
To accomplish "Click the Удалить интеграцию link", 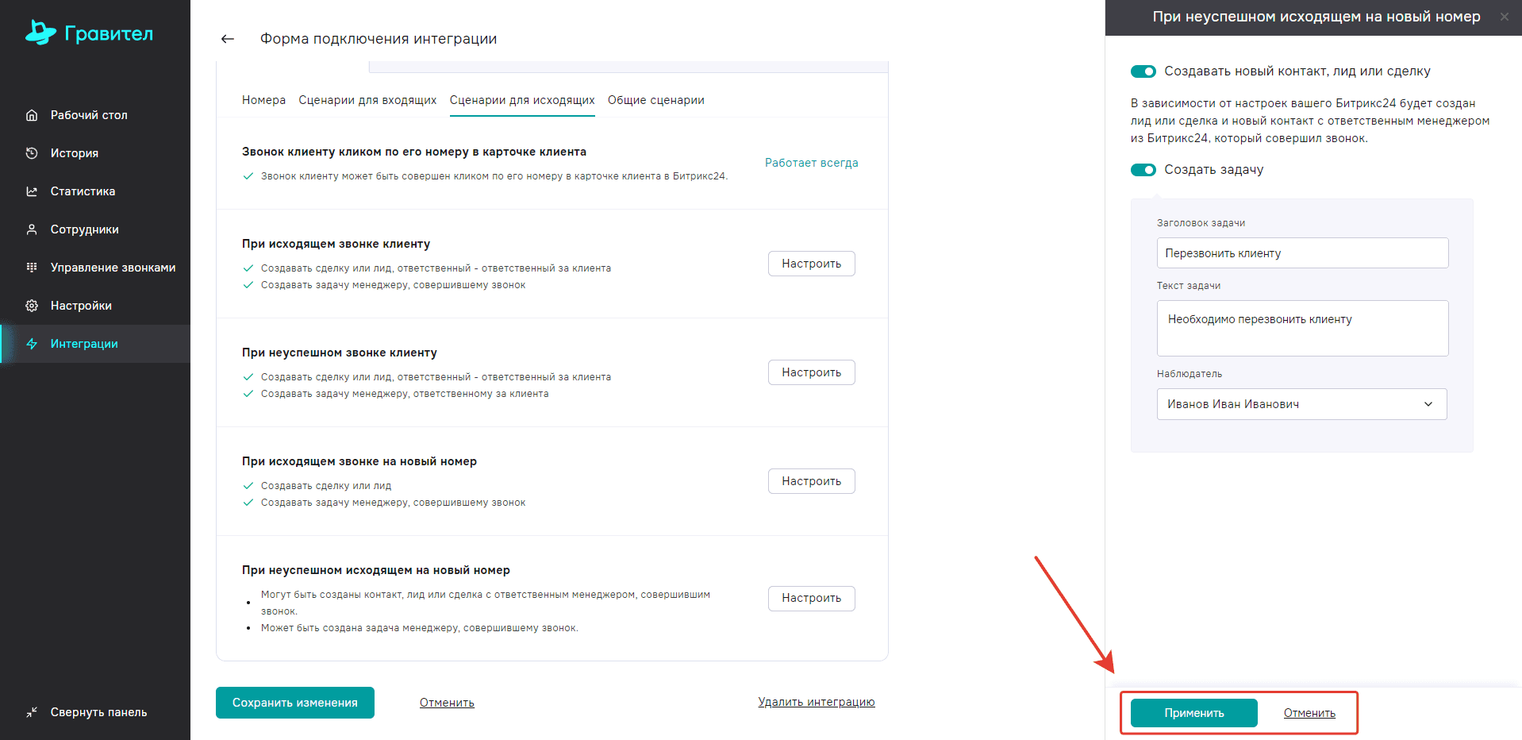I will [816, 702].
